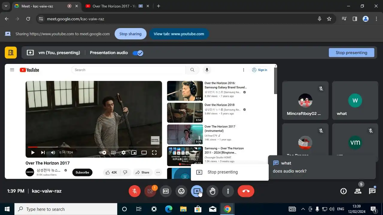Click the Stop presenting blue button
Viewport: 383px width, 215px height.
coord(351,53)
